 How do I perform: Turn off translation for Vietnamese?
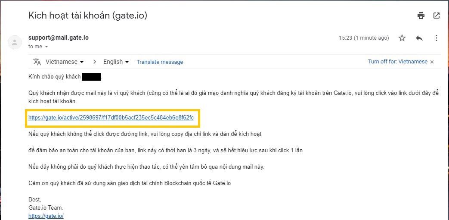[397, 62]
